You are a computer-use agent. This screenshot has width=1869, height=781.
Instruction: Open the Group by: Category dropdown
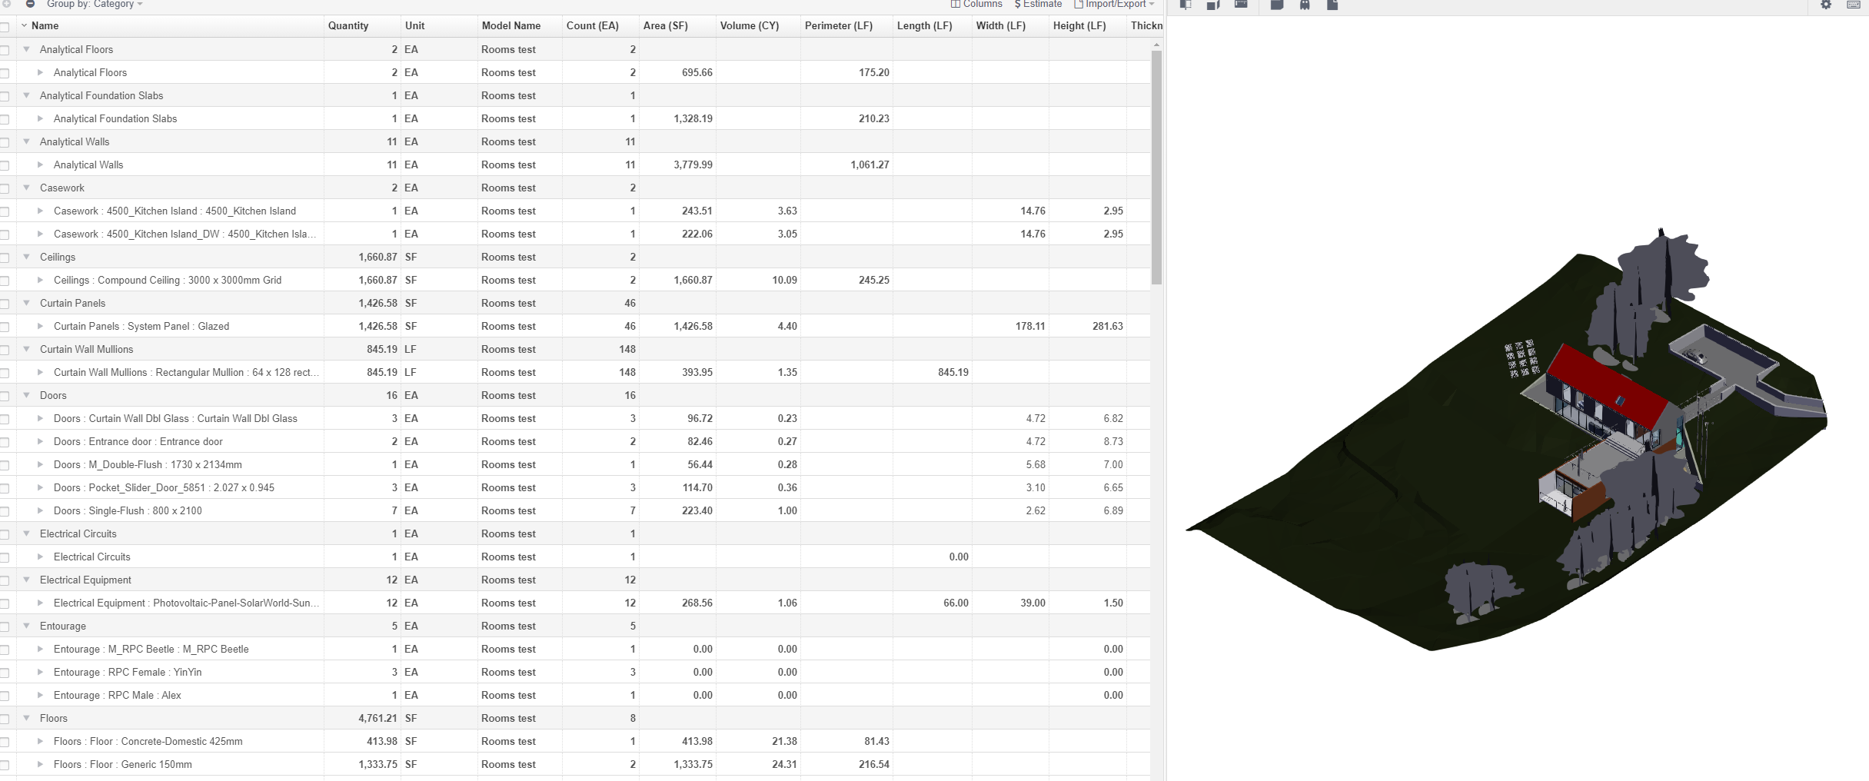(95, 4)
